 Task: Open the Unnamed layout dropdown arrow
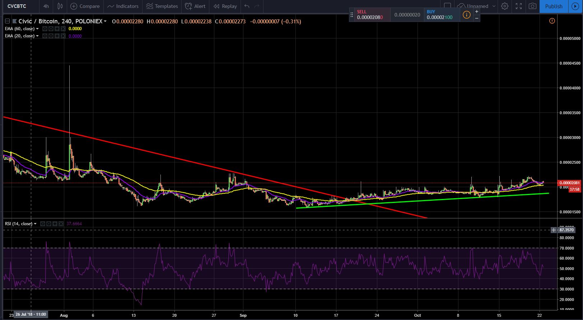coord(494,6)
